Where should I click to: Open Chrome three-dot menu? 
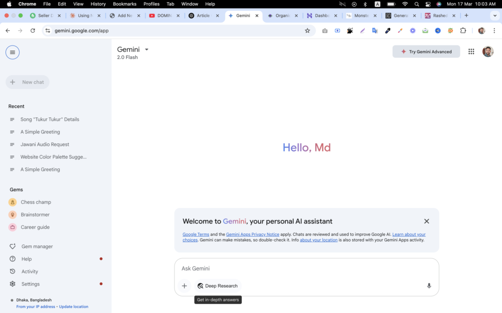(494, 31)
